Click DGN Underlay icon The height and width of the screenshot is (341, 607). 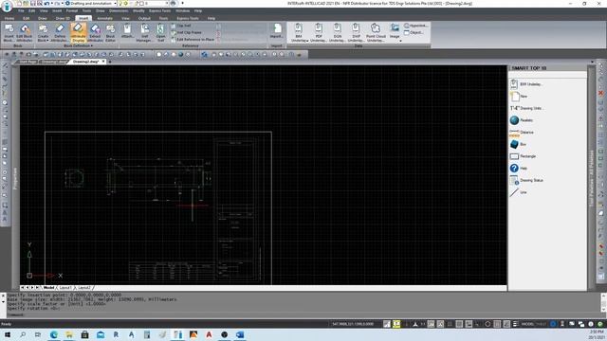338,32
